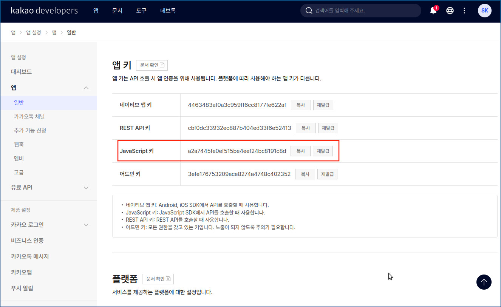Image resolution: width=501 pixels, height=307 pixels.
Task: Select 카카오톡 채널 in the sidebar
Action: [29, 116]
